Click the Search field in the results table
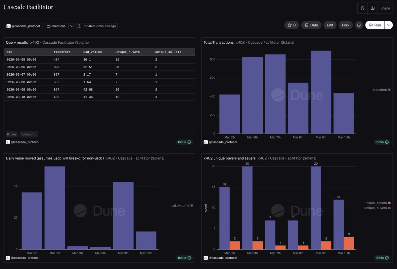The height and width of the screenshot is (269, 397). (x=28, y=134)
